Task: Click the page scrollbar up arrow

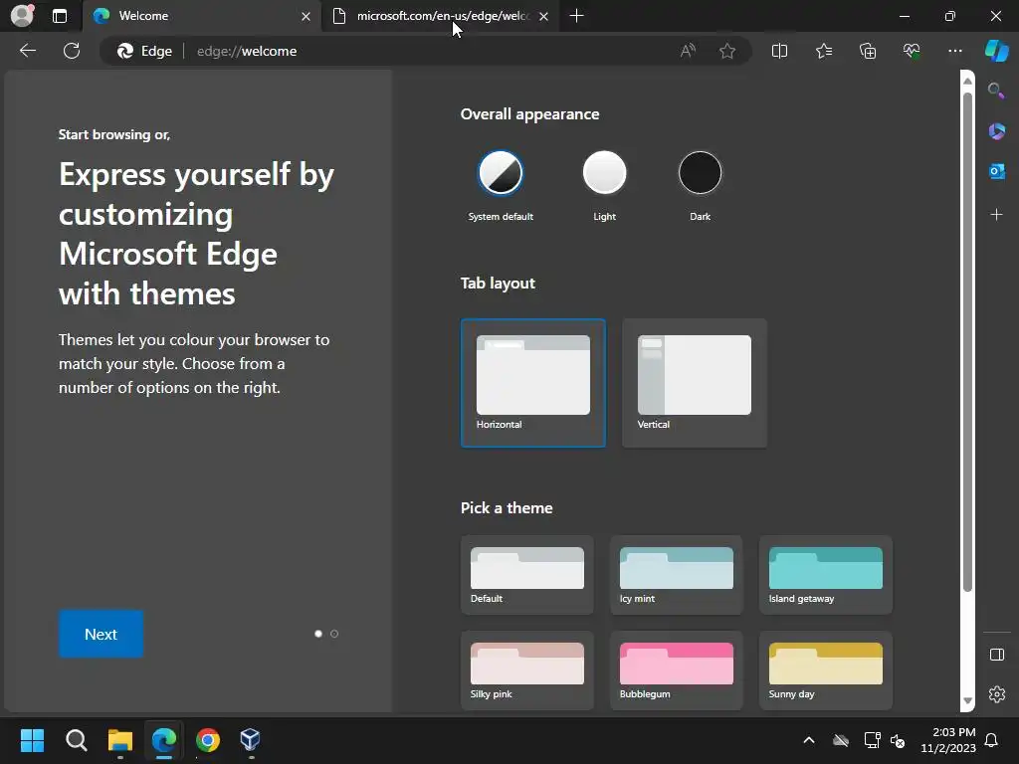Action: point(967,81)
